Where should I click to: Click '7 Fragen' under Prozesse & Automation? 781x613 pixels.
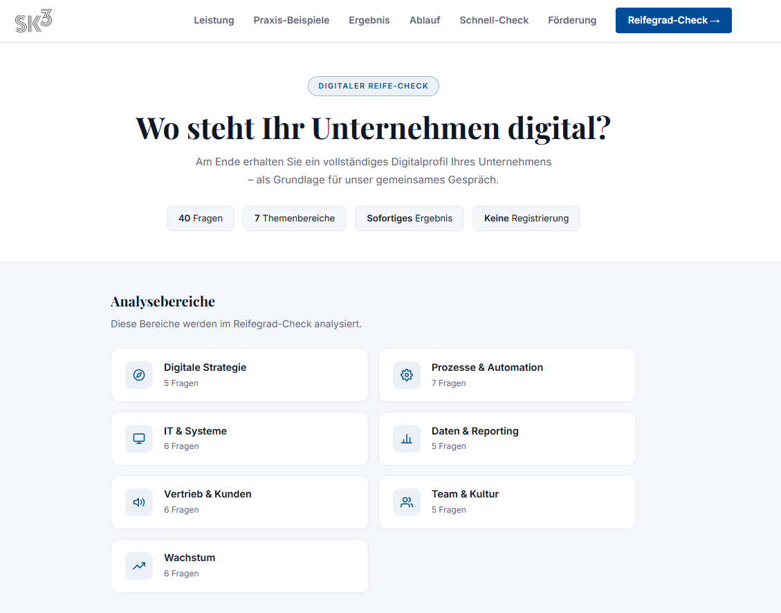pos(449,383)
